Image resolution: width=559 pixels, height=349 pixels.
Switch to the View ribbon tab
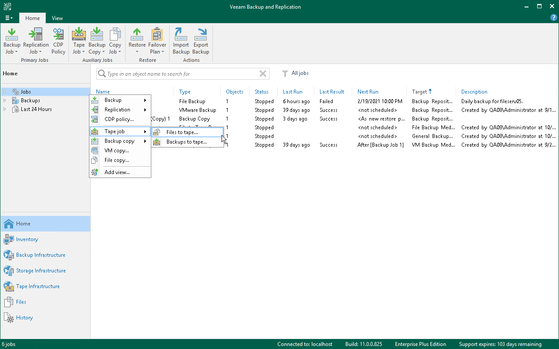[57, 18]
